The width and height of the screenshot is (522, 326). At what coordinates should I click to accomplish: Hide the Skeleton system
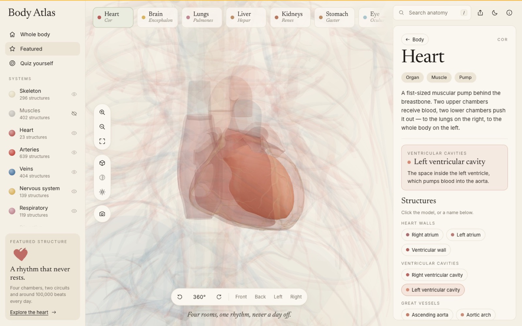point(74,94)
